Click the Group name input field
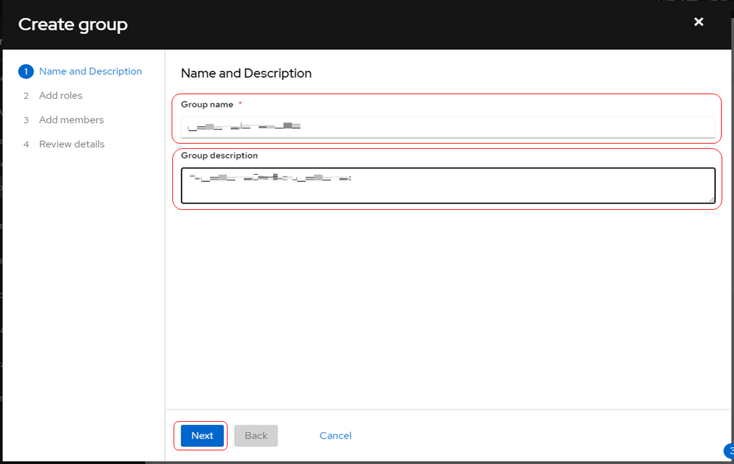Viewport: 734px width, 464px height. click(x=448, y=127)
